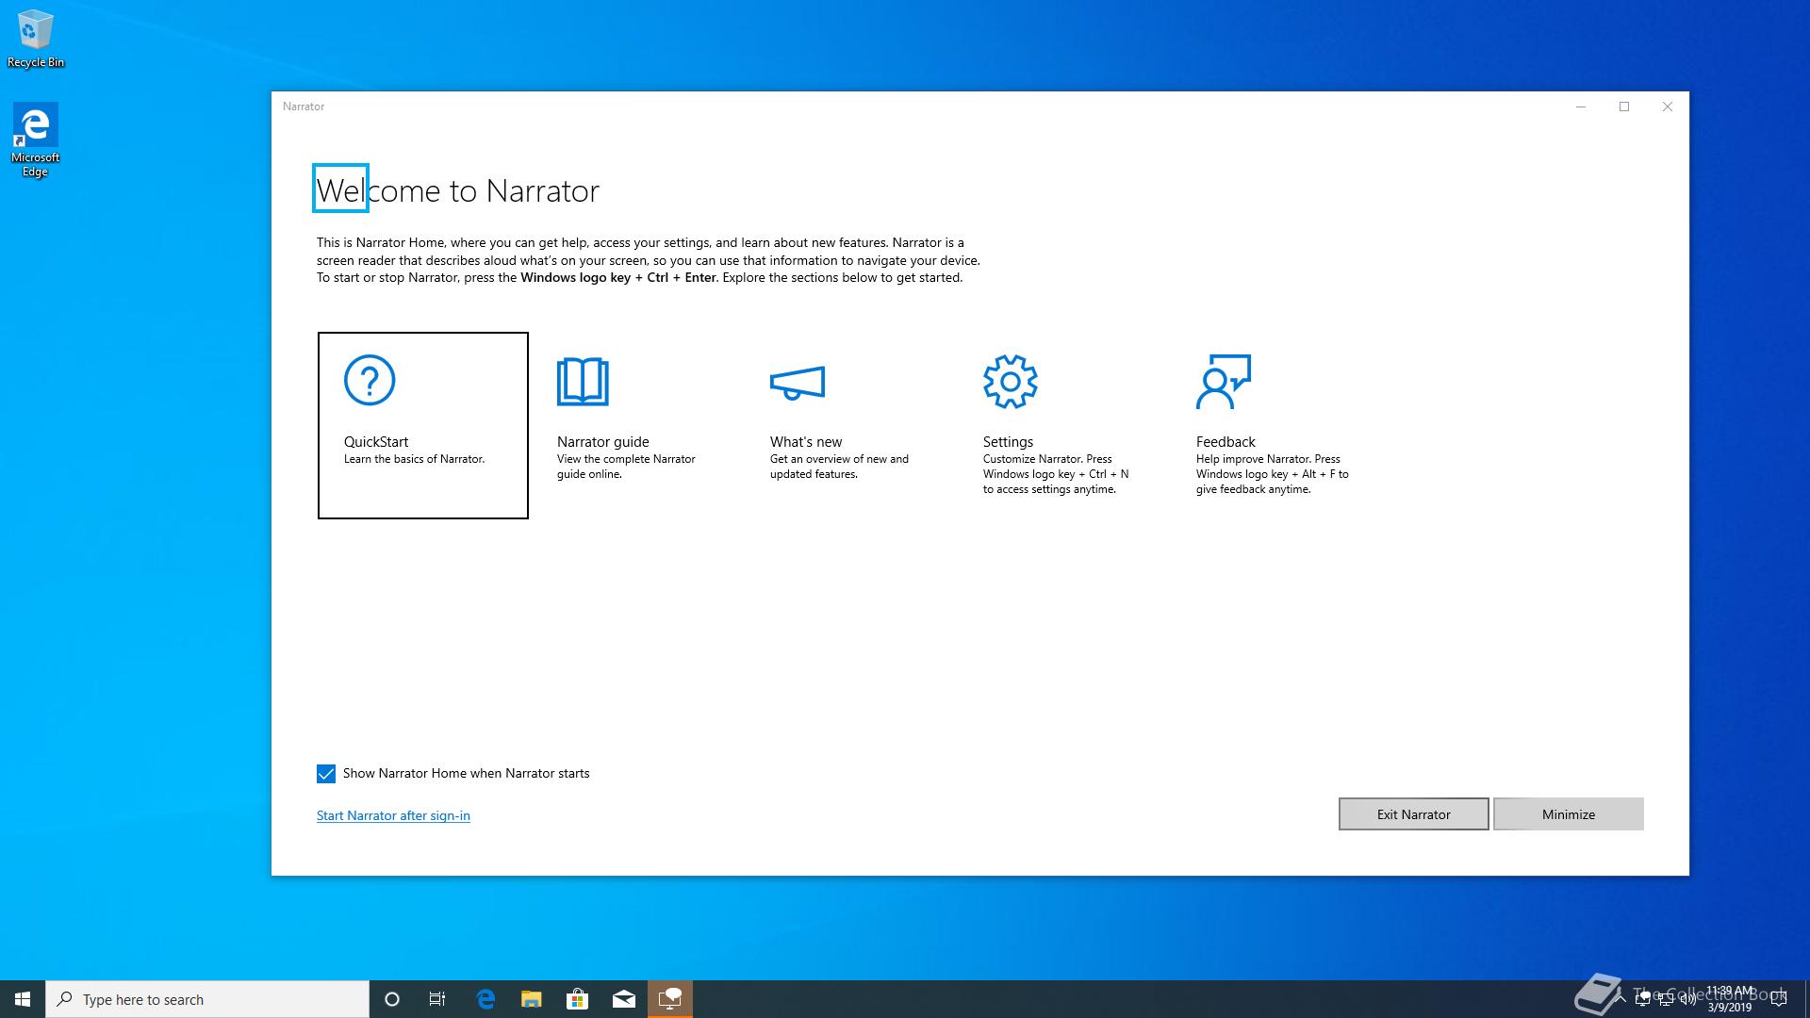The height and width of the screenshot is (1018, 1810).
Task: Open the Windows Start menu
Action: click(23, 999)
